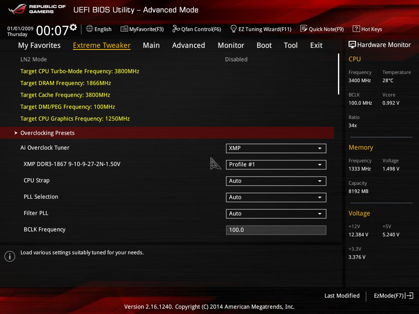419x314 pixels.
Task: Click the +12V value 12.384 V
Action: click(x=358, y=235)
